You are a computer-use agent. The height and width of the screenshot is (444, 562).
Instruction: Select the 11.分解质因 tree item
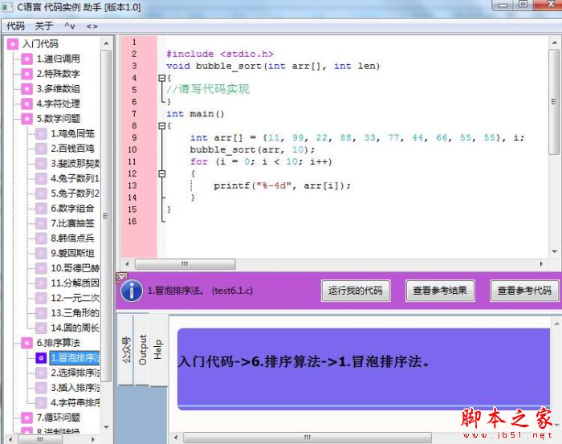click(75, 283)
